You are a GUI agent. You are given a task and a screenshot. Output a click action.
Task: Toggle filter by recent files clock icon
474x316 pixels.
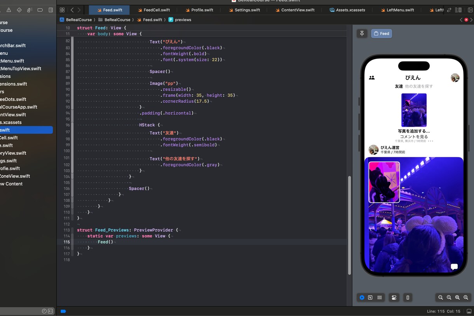click(x=44, y=311)
